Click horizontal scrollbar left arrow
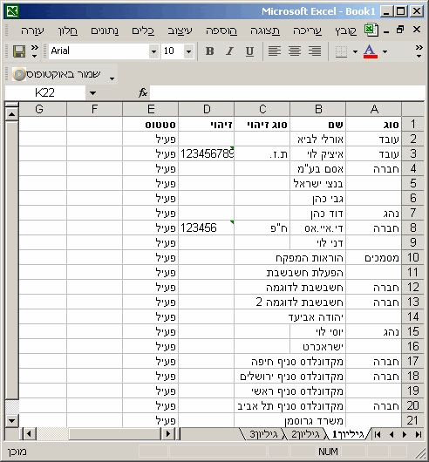The image size is (429, 462). (x=29, y=434)
